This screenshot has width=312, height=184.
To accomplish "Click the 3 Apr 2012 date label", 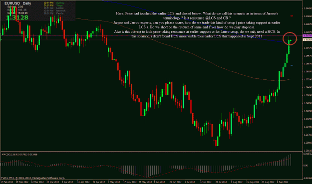I will point(68,182).
